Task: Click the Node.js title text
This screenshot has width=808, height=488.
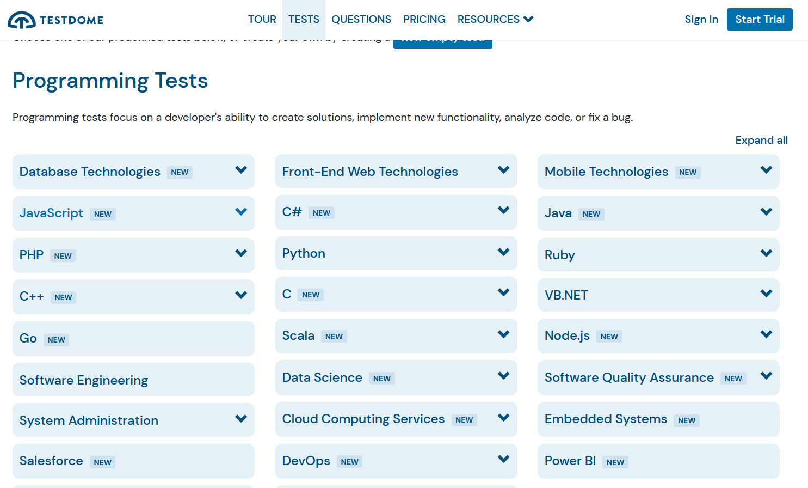Action: click(x=567, y=336)
